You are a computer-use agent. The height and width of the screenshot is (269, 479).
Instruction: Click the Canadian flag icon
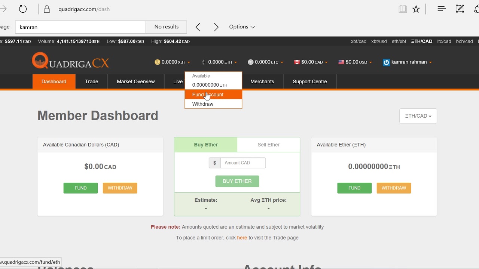[297, 62]
